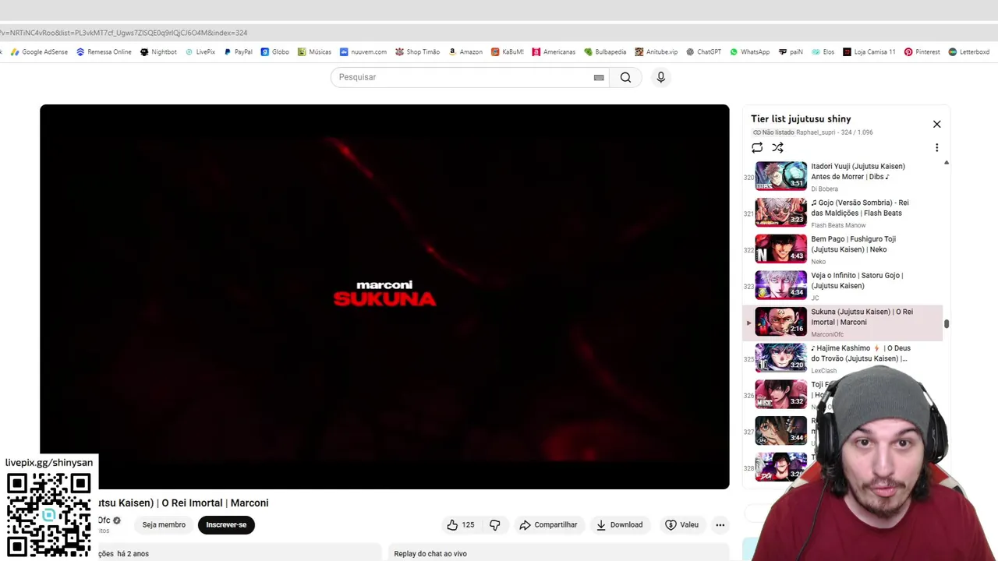This screenshot has height=561, width=998.
Task: Click playlist scrollbar up arrow
Action: 947,163
